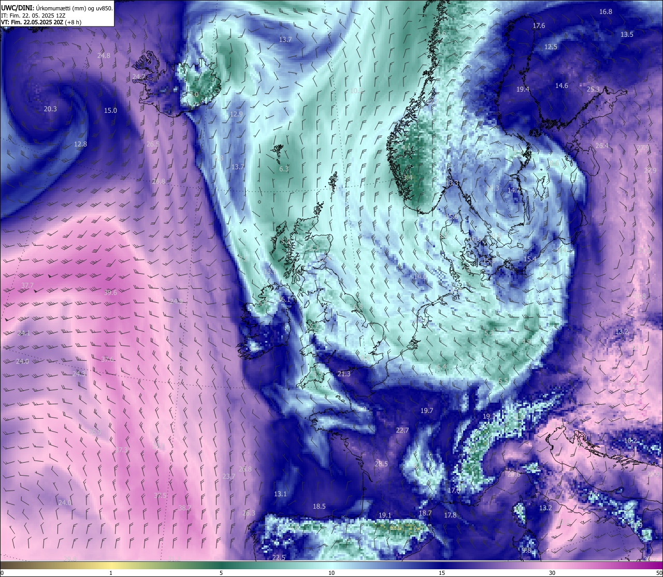Click the 14.6 value on the map
This screenshot has width=663, height=577.
561,86
